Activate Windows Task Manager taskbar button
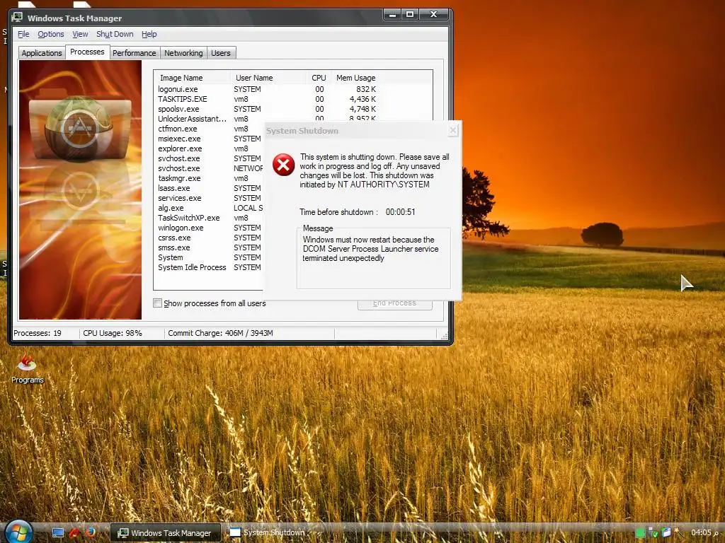725x543 pixels. click(x=166, y=533)
